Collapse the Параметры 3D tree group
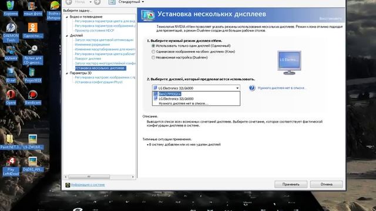 [x=67, y=73]
